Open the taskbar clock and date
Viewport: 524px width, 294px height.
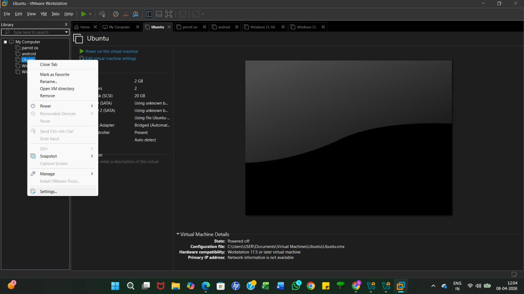click(507, 286)
